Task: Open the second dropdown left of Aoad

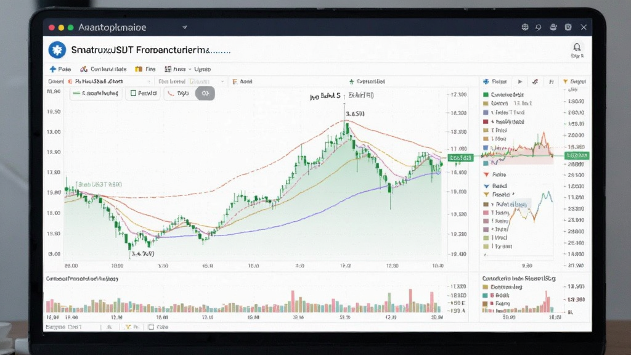Action: pos(222,81)
